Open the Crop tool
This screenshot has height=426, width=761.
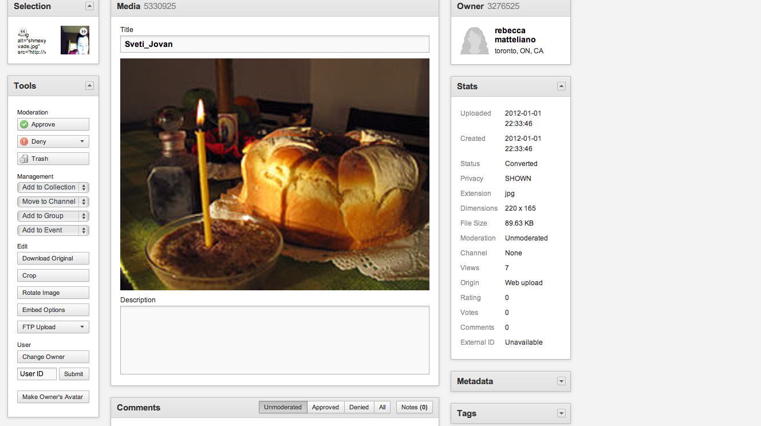[53, 275]
